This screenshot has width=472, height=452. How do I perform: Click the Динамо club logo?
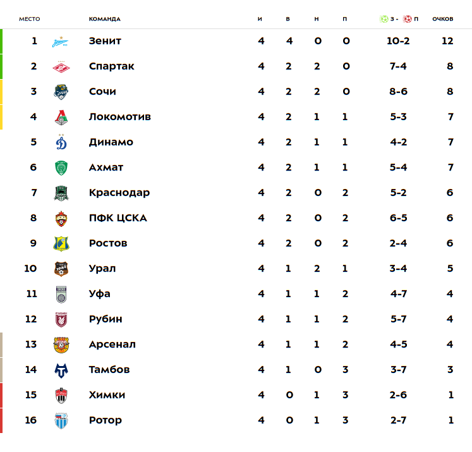61,142
